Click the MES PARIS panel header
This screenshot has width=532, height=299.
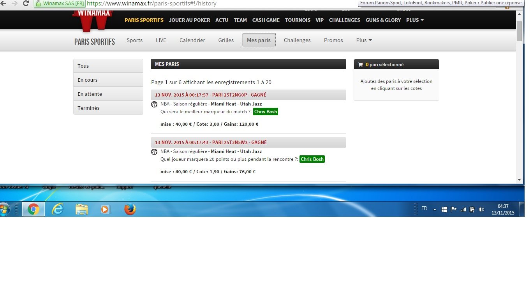coord(248,64)
